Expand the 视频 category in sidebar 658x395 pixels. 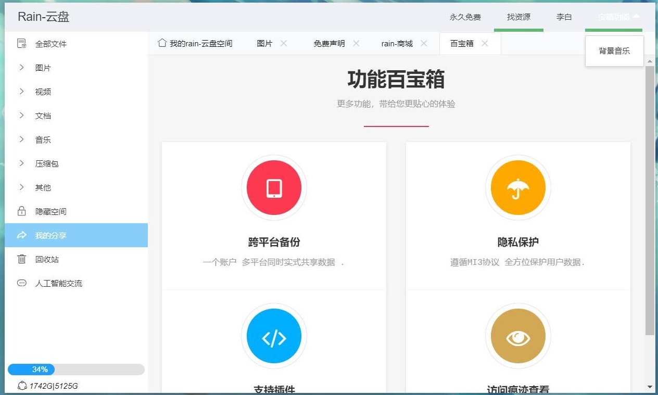pyautogui.click(x=43, y=92)
